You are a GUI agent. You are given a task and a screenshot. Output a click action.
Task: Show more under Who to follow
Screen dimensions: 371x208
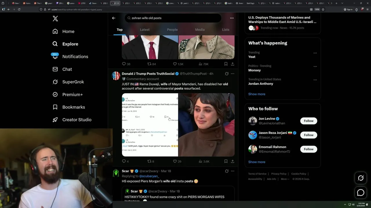point(257,162)
